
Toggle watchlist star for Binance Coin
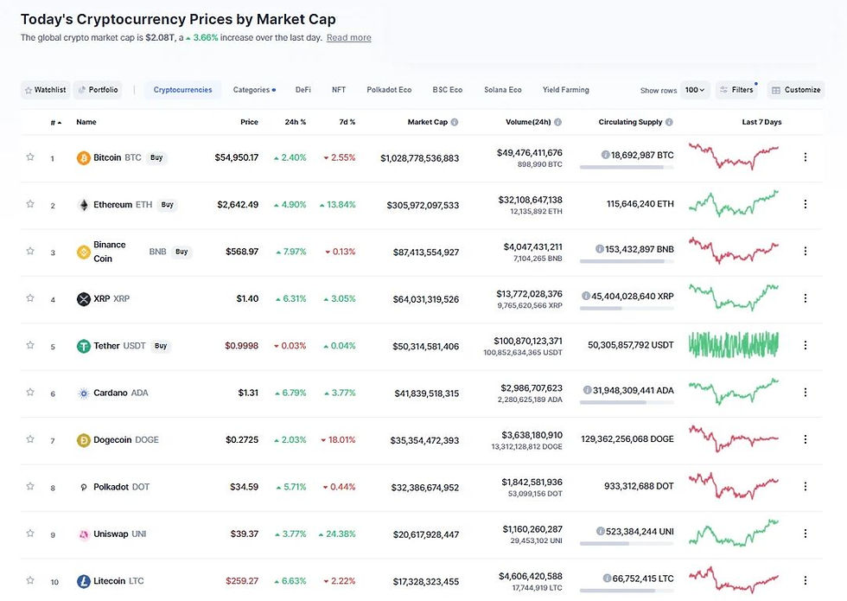[x=30, y=251]
